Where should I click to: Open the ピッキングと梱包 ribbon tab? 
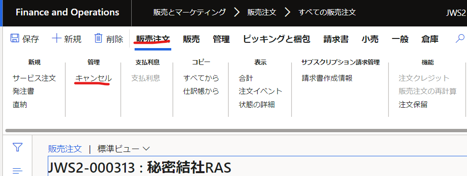click(276, 39)
